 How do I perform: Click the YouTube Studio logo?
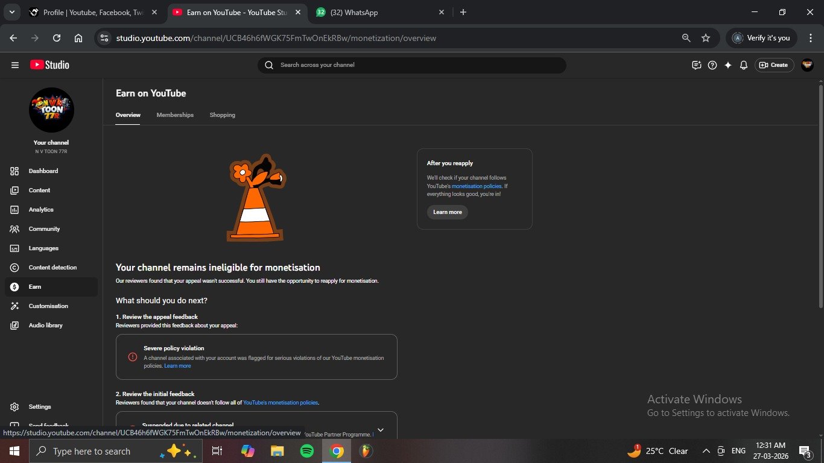(49, 65)
